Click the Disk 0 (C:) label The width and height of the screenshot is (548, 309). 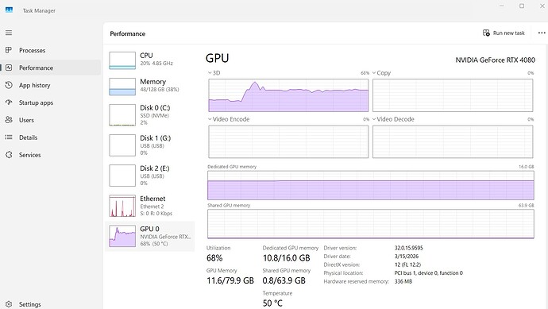(x=155, y=108)
